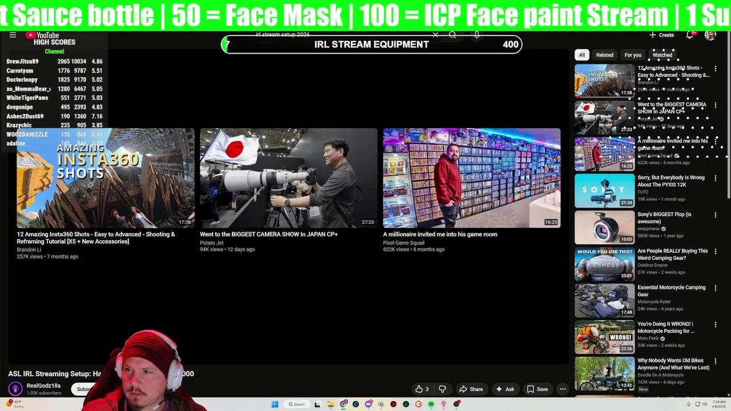Viewport: 731px width, 411px height.
Task: Open Potato Jet channel under end-screen video
Action: pyautogui.click(x=211, y=243)
